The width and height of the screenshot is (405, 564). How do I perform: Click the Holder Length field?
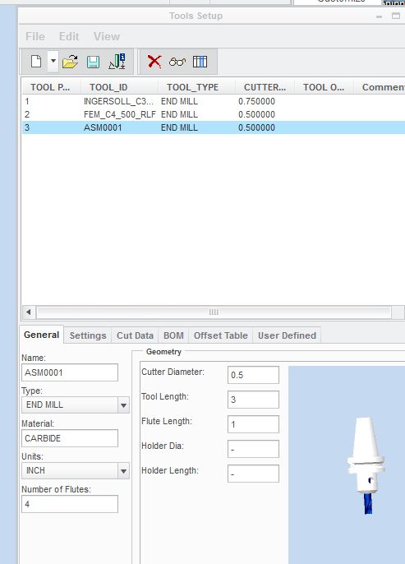(253, 474)
